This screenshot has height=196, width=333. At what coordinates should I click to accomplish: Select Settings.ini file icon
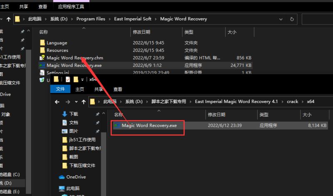[42, 73]
